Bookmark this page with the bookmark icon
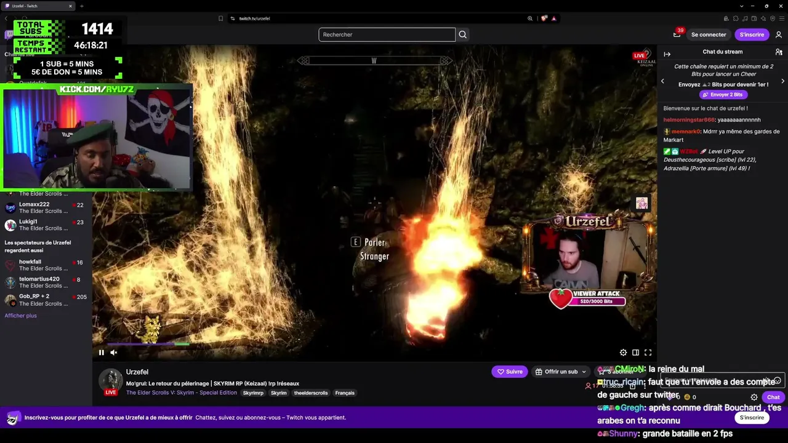Image resolution: width=788 pixels, height=443 pixels. point(221,18)
